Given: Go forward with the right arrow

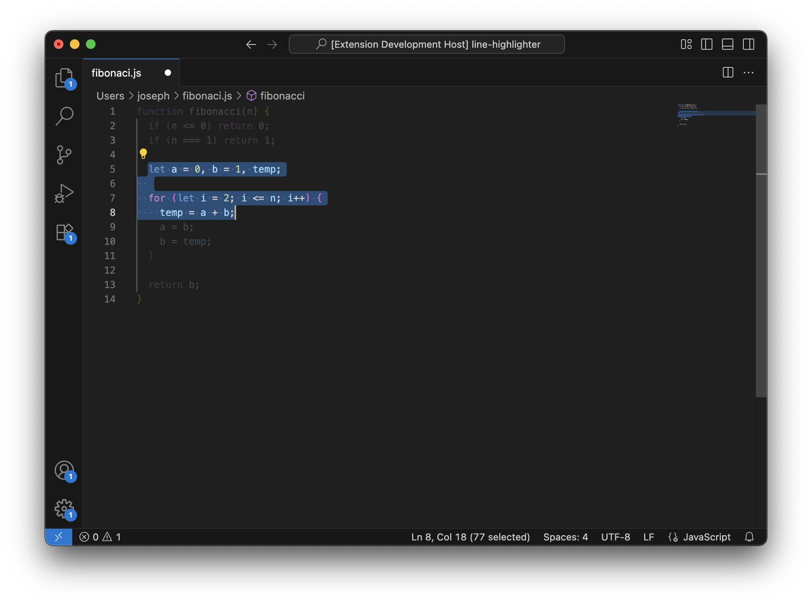Looking at the screenshot, I should tap(272, 44).
